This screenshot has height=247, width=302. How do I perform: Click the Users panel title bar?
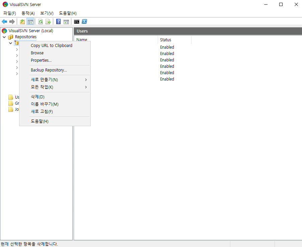(x=188, y=31)
